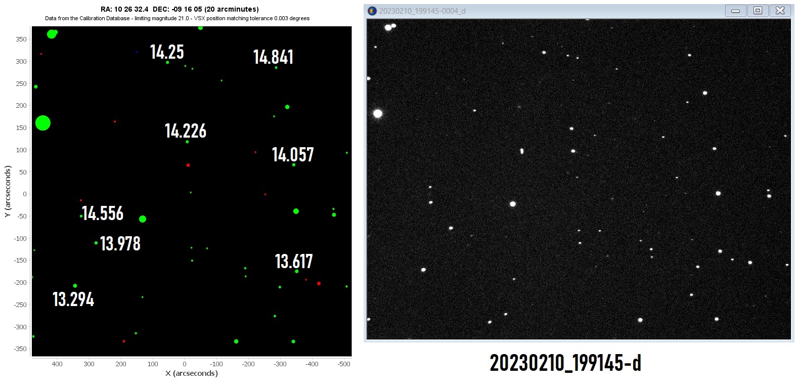The image size is (797, 389).
Task: Click the Y (arcseconds) axis label
Action: pos(8,192)
